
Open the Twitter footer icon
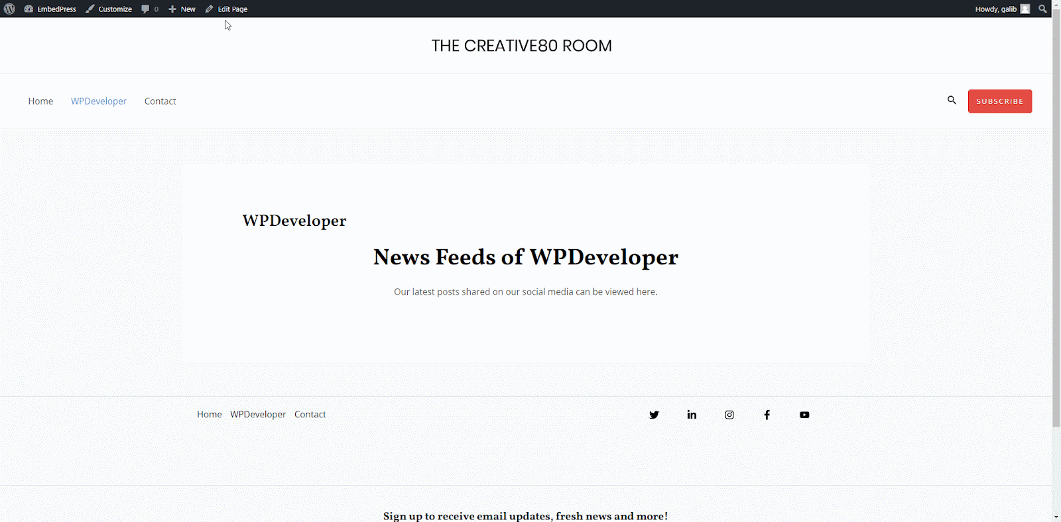[x=654, y=415]
